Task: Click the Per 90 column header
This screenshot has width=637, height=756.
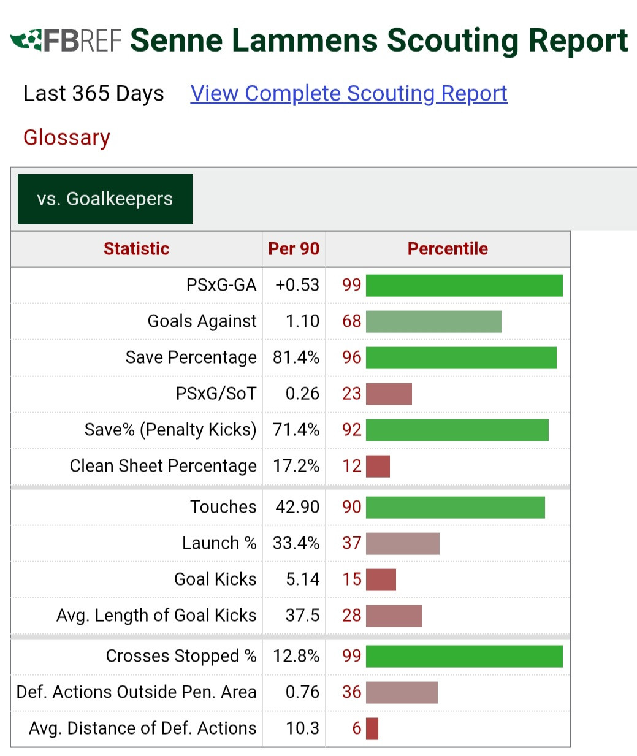Action: point(294,249)
